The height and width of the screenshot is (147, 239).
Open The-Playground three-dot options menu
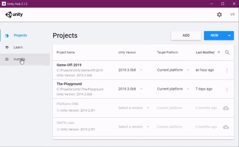[227, 89]
